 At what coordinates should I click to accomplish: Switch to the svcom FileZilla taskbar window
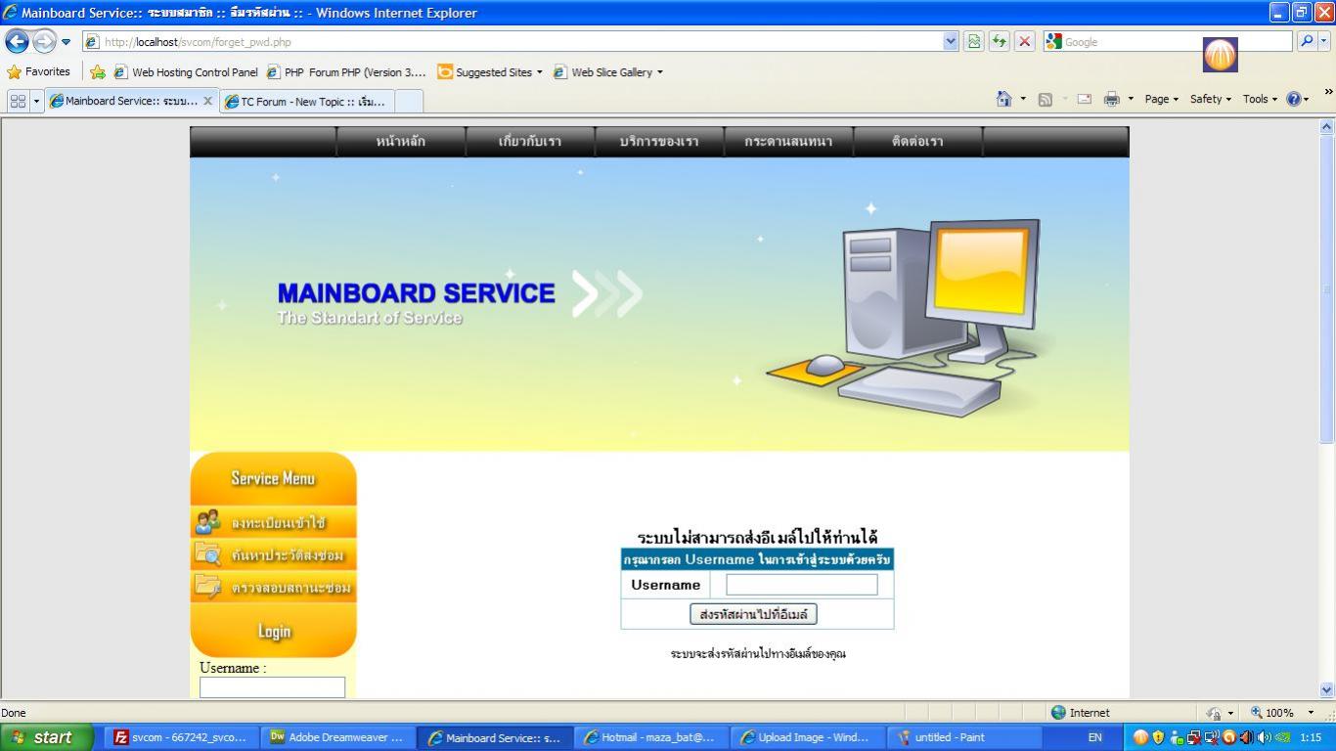point(181,737)
